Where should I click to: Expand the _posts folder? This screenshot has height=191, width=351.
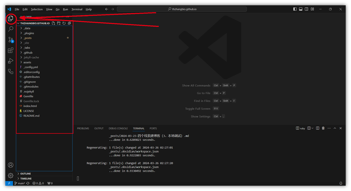[44, 38]
